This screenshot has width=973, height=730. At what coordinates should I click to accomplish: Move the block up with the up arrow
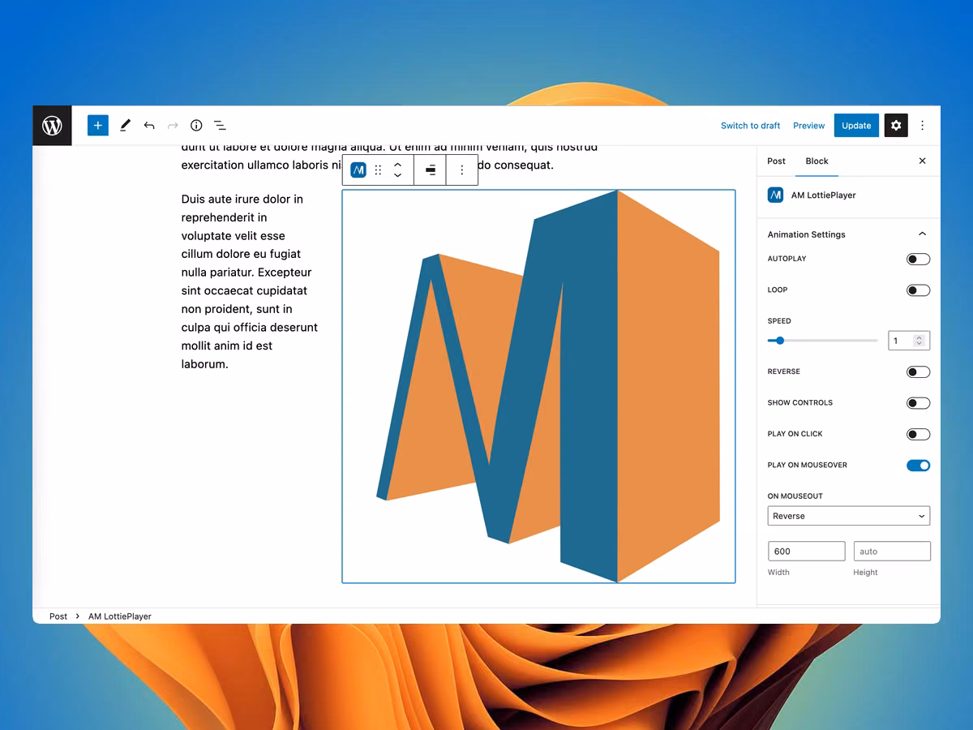397,165
